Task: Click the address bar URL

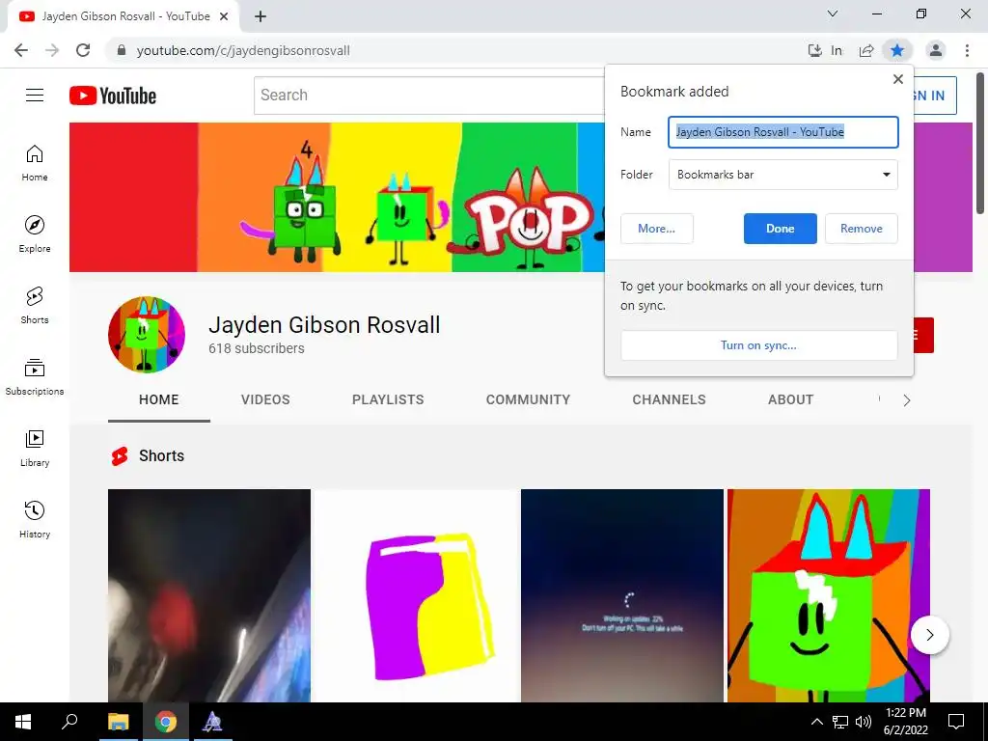Action: pos(243,50)
